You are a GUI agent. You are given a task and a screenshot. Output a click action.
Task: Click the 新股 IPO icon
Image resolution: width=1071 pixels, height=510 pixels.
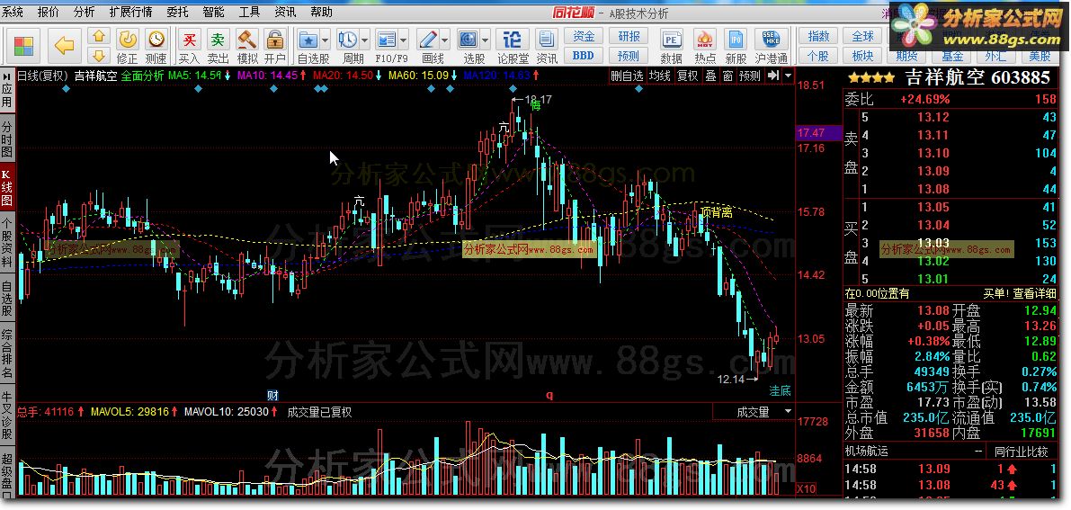(736, 39)
